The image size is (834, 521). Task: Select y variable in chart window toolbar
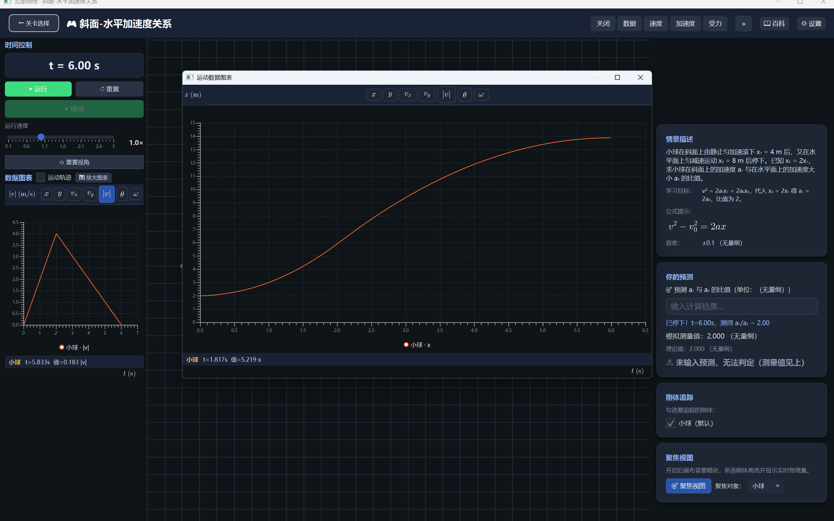tap(390, 94)
